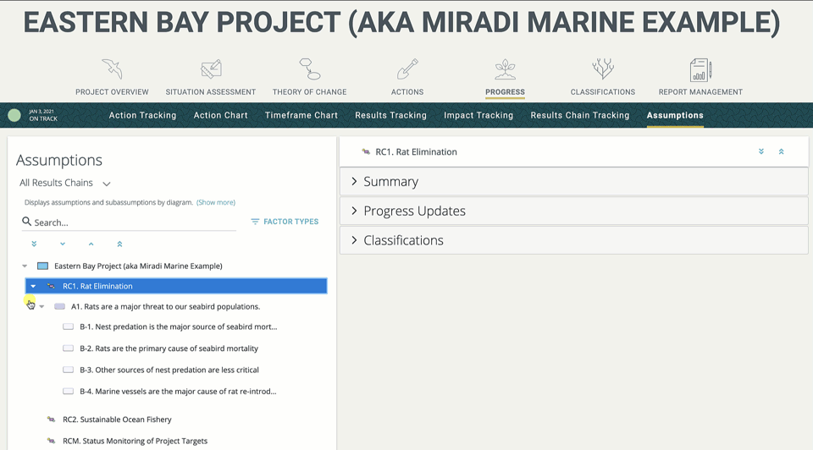Switch to the Action Tracking tab
The image size is (813, 450).
pyautogui.click(x=142, y=115)
